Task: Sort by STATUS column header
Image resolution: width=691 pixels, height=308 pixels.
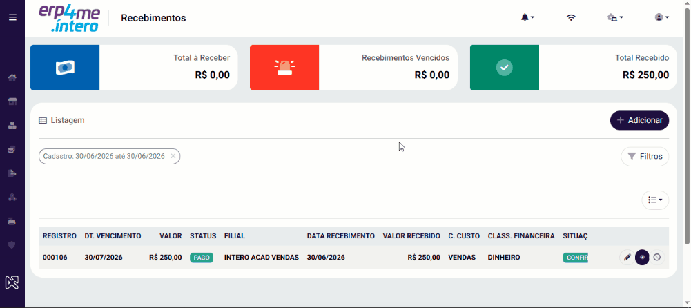Action: [203, 236]
